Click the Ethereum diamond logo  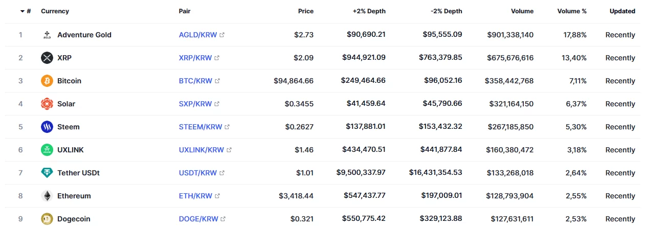(x=47, y=196)
